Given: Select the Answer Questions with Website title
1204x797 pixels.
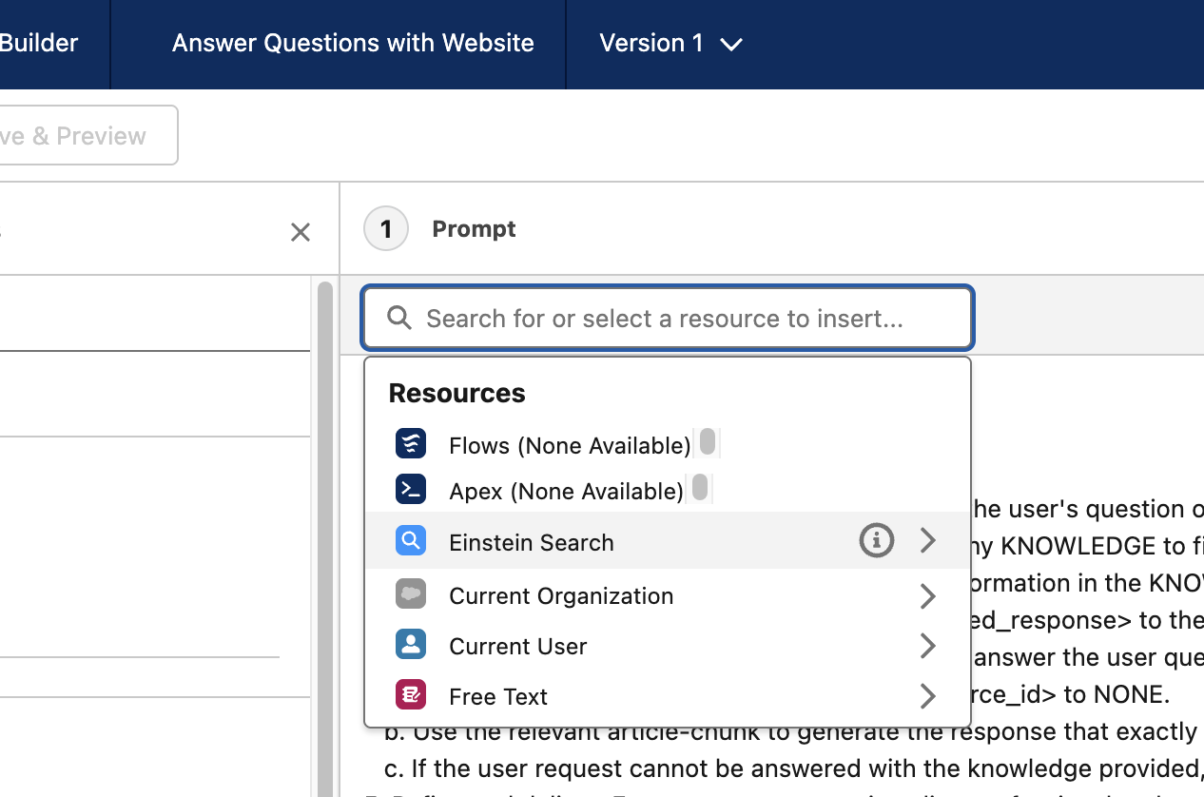Looking at the screenshot, I should point(353,44).
